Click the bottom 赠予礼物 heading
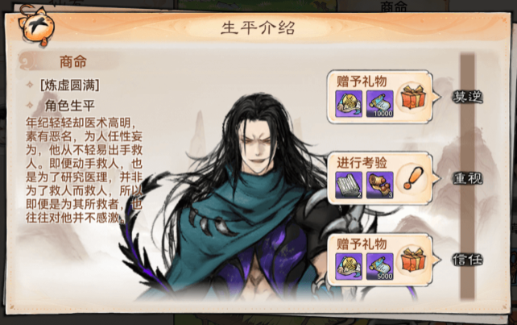The image size is (517, 325). click(x=362, y=244)
